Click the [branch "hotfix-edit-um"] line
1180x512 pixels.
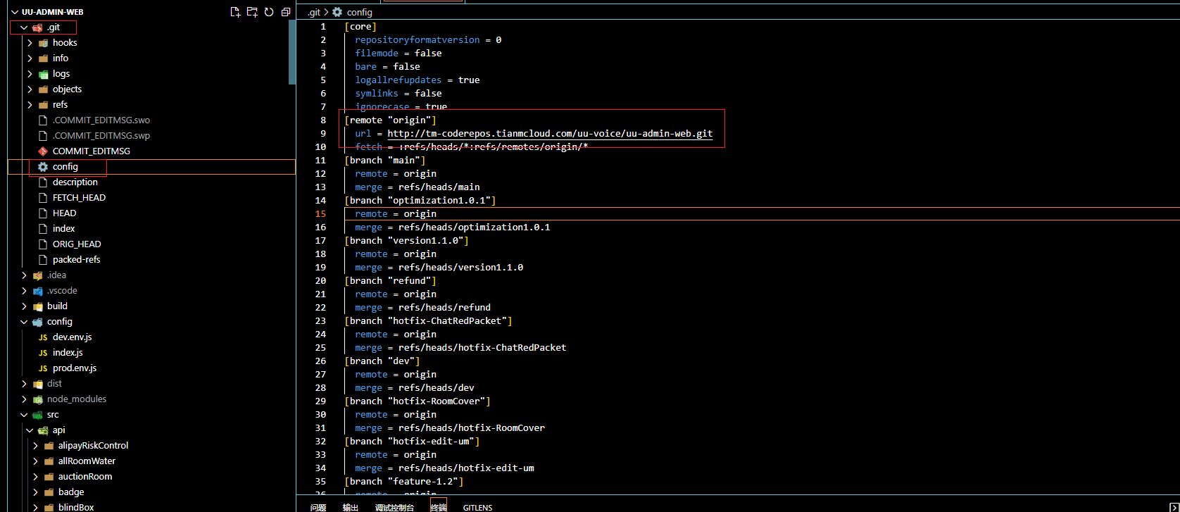(413, 442)
